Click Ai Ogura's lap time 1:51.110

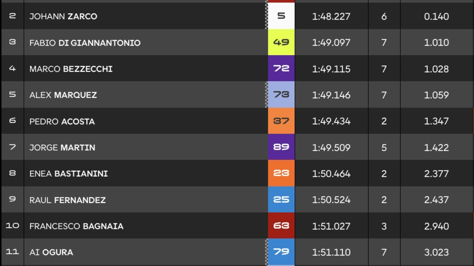(331, 252)
